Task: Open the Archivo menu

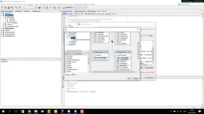Action: tap(3, 4)
